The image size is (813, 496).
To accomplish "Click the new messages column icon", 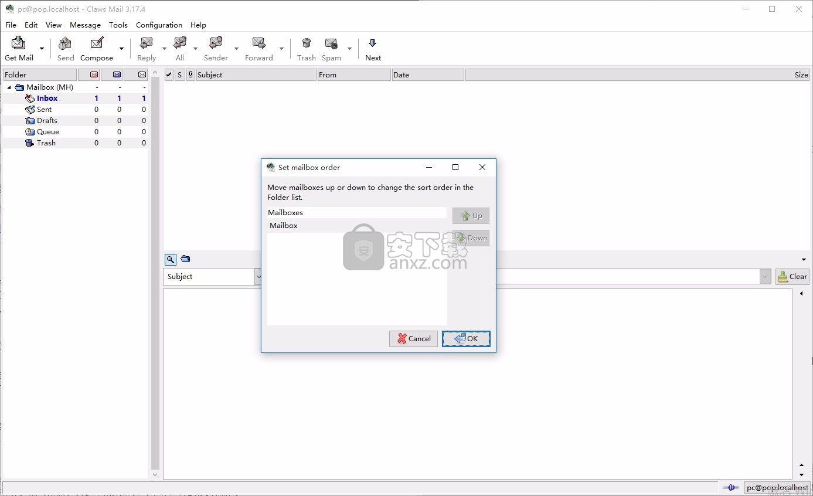I will [x=94, y=74].
